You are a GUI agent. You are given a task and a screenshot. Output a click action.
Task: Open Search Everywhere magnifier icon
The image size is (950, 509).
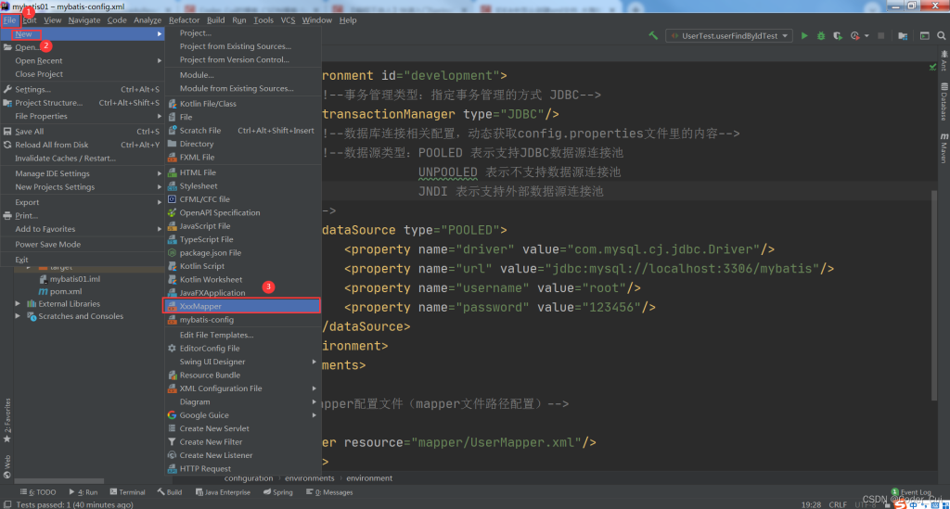(x=941, y=36)
